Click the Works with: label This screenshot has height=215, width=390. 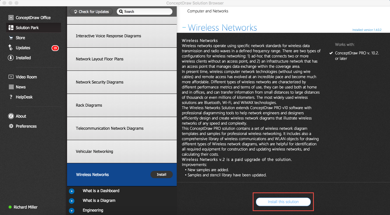pyautogui.click(x=344, y=44)
